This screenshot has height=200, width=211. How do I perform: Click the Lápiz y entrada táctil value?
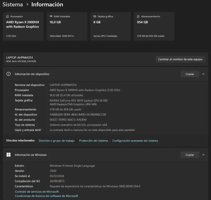pos(92,130)
